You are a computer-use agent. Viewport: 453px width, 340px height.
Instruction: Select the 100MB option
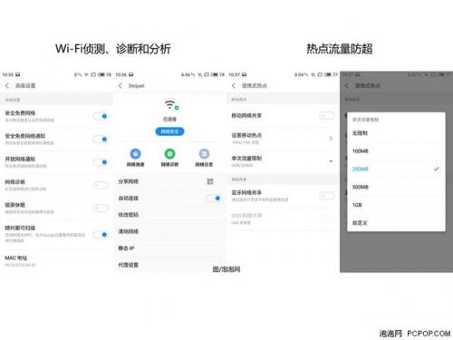pyautogui.click(x=396, y=151)
